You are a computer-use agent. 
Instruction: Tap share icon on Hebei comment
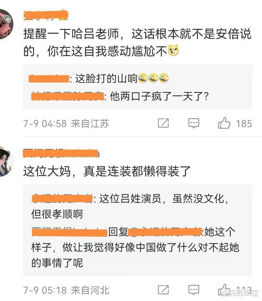coord(163,289)
